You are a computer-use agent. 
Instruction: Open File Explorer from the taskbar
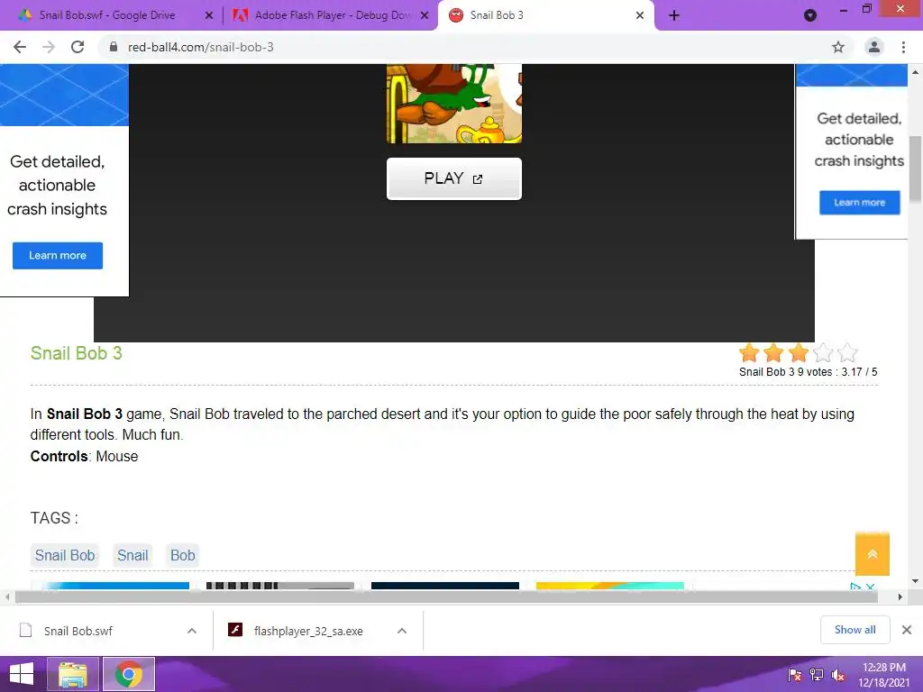point(73,674)
